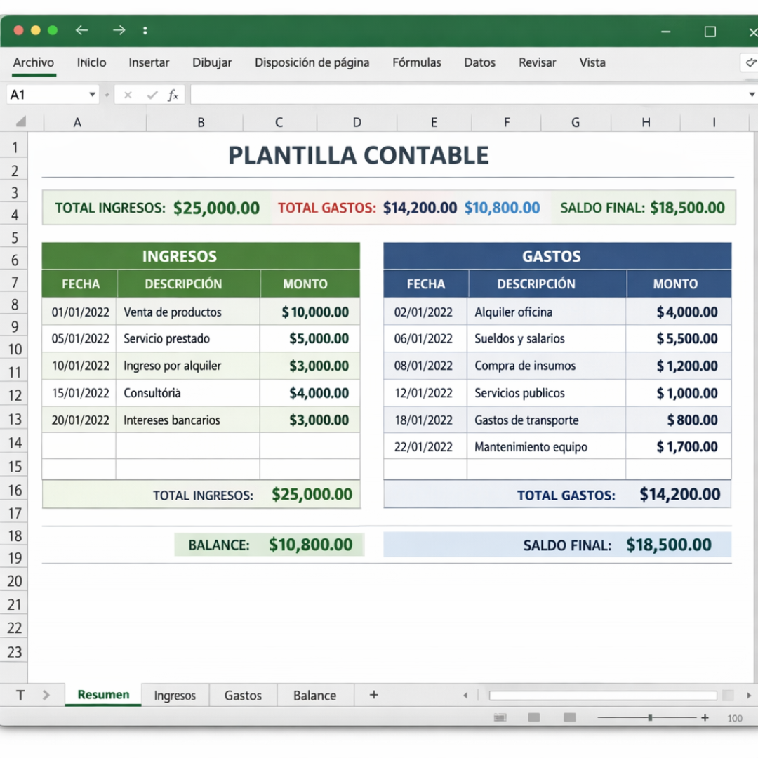The height and width of the screenshot is (758, 758).
Task: Add a new sheet with the plus button
Action: point(373,695)
